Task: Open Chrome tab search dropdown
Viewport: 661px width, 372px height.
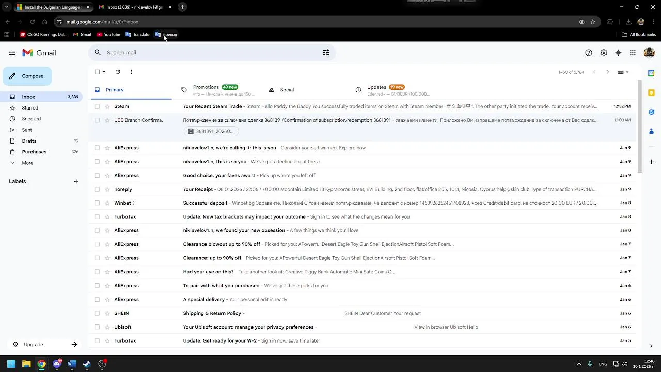Action: coord(7,7)
